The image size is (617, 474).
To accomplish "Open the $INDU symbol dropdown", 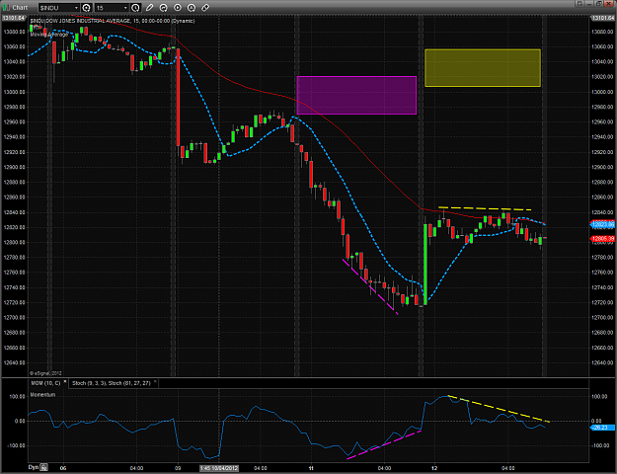I will coord(76,8).
